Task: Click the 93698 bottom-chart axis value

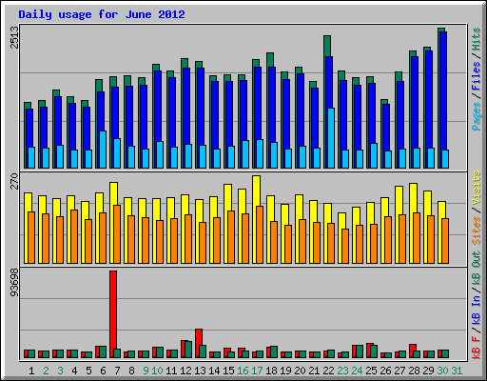Action: [14, 283]
